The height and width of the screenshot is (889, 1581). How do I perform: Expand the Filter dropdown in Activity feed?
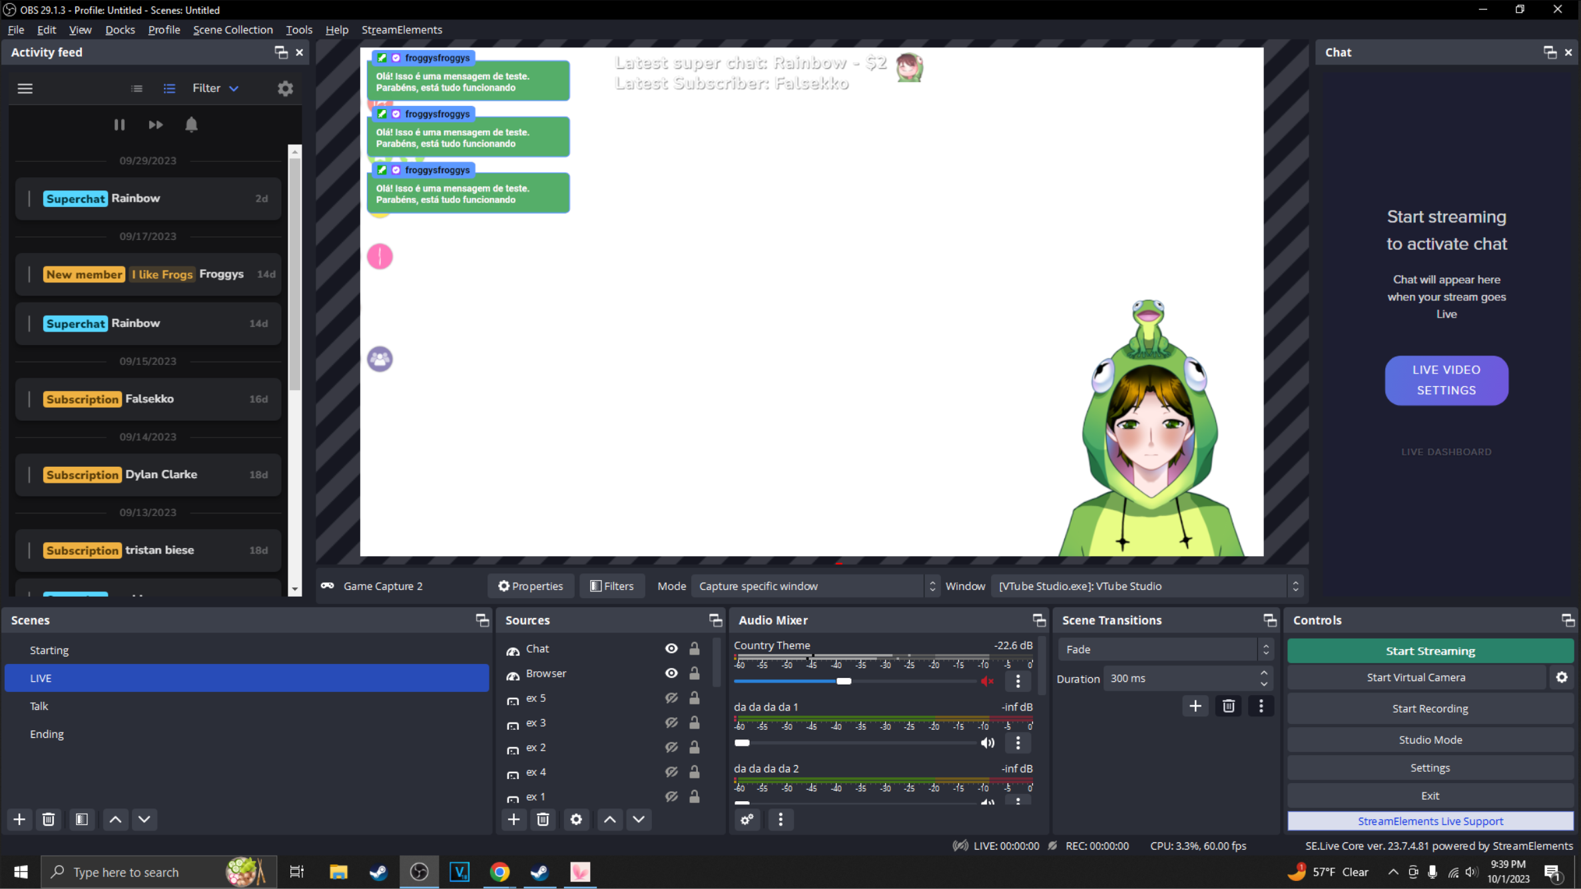tap(216, 89)
